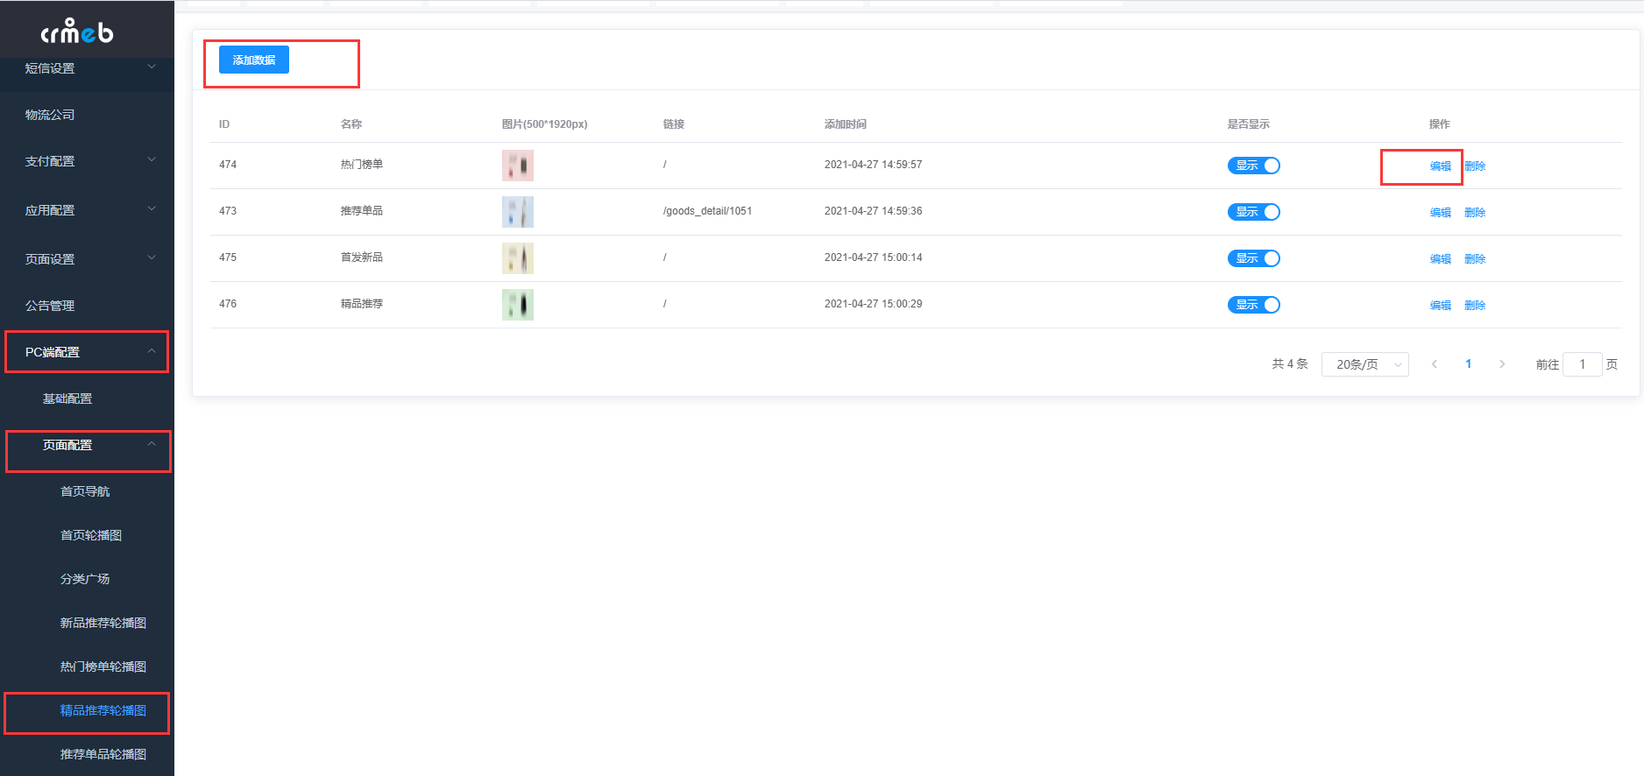Click the 共 4 条 total count
1644x776 pixels.
click(x=1290, y=364)
